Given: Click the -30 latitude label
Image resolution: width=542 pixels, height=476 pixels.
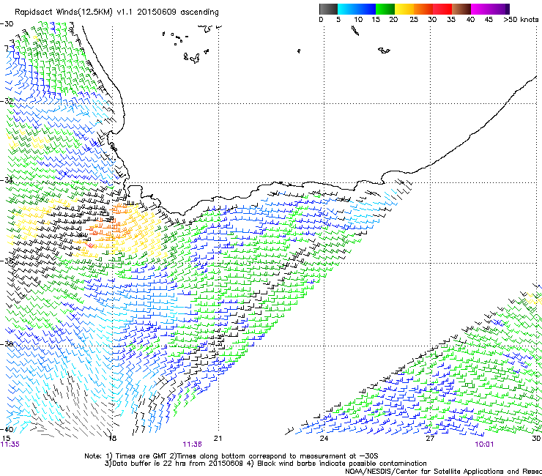Looking at the screenshot, I should (x=7, y=24).
